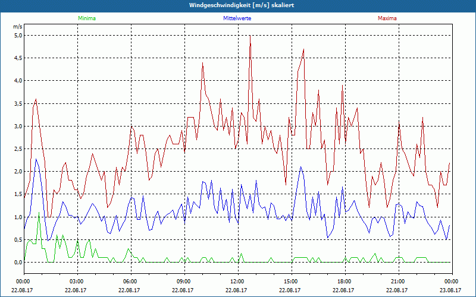The height and width of the screenshot is (297, 476).
Task: Click the 23.08.17 date label
Action: click(x=450, y=290)
